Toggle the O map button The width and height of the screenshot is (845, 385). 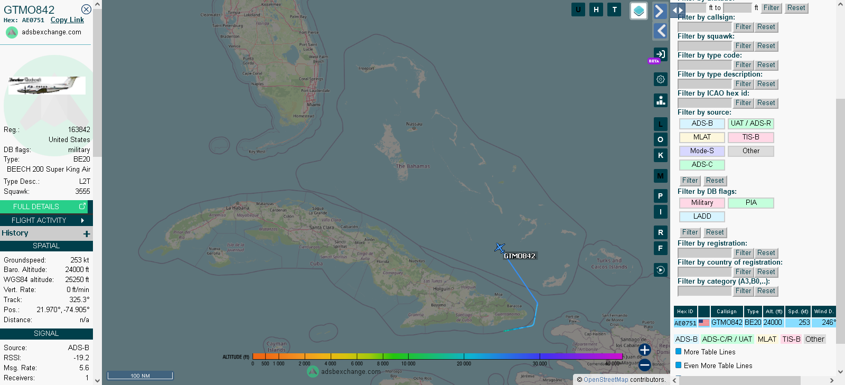pos(660,139)
